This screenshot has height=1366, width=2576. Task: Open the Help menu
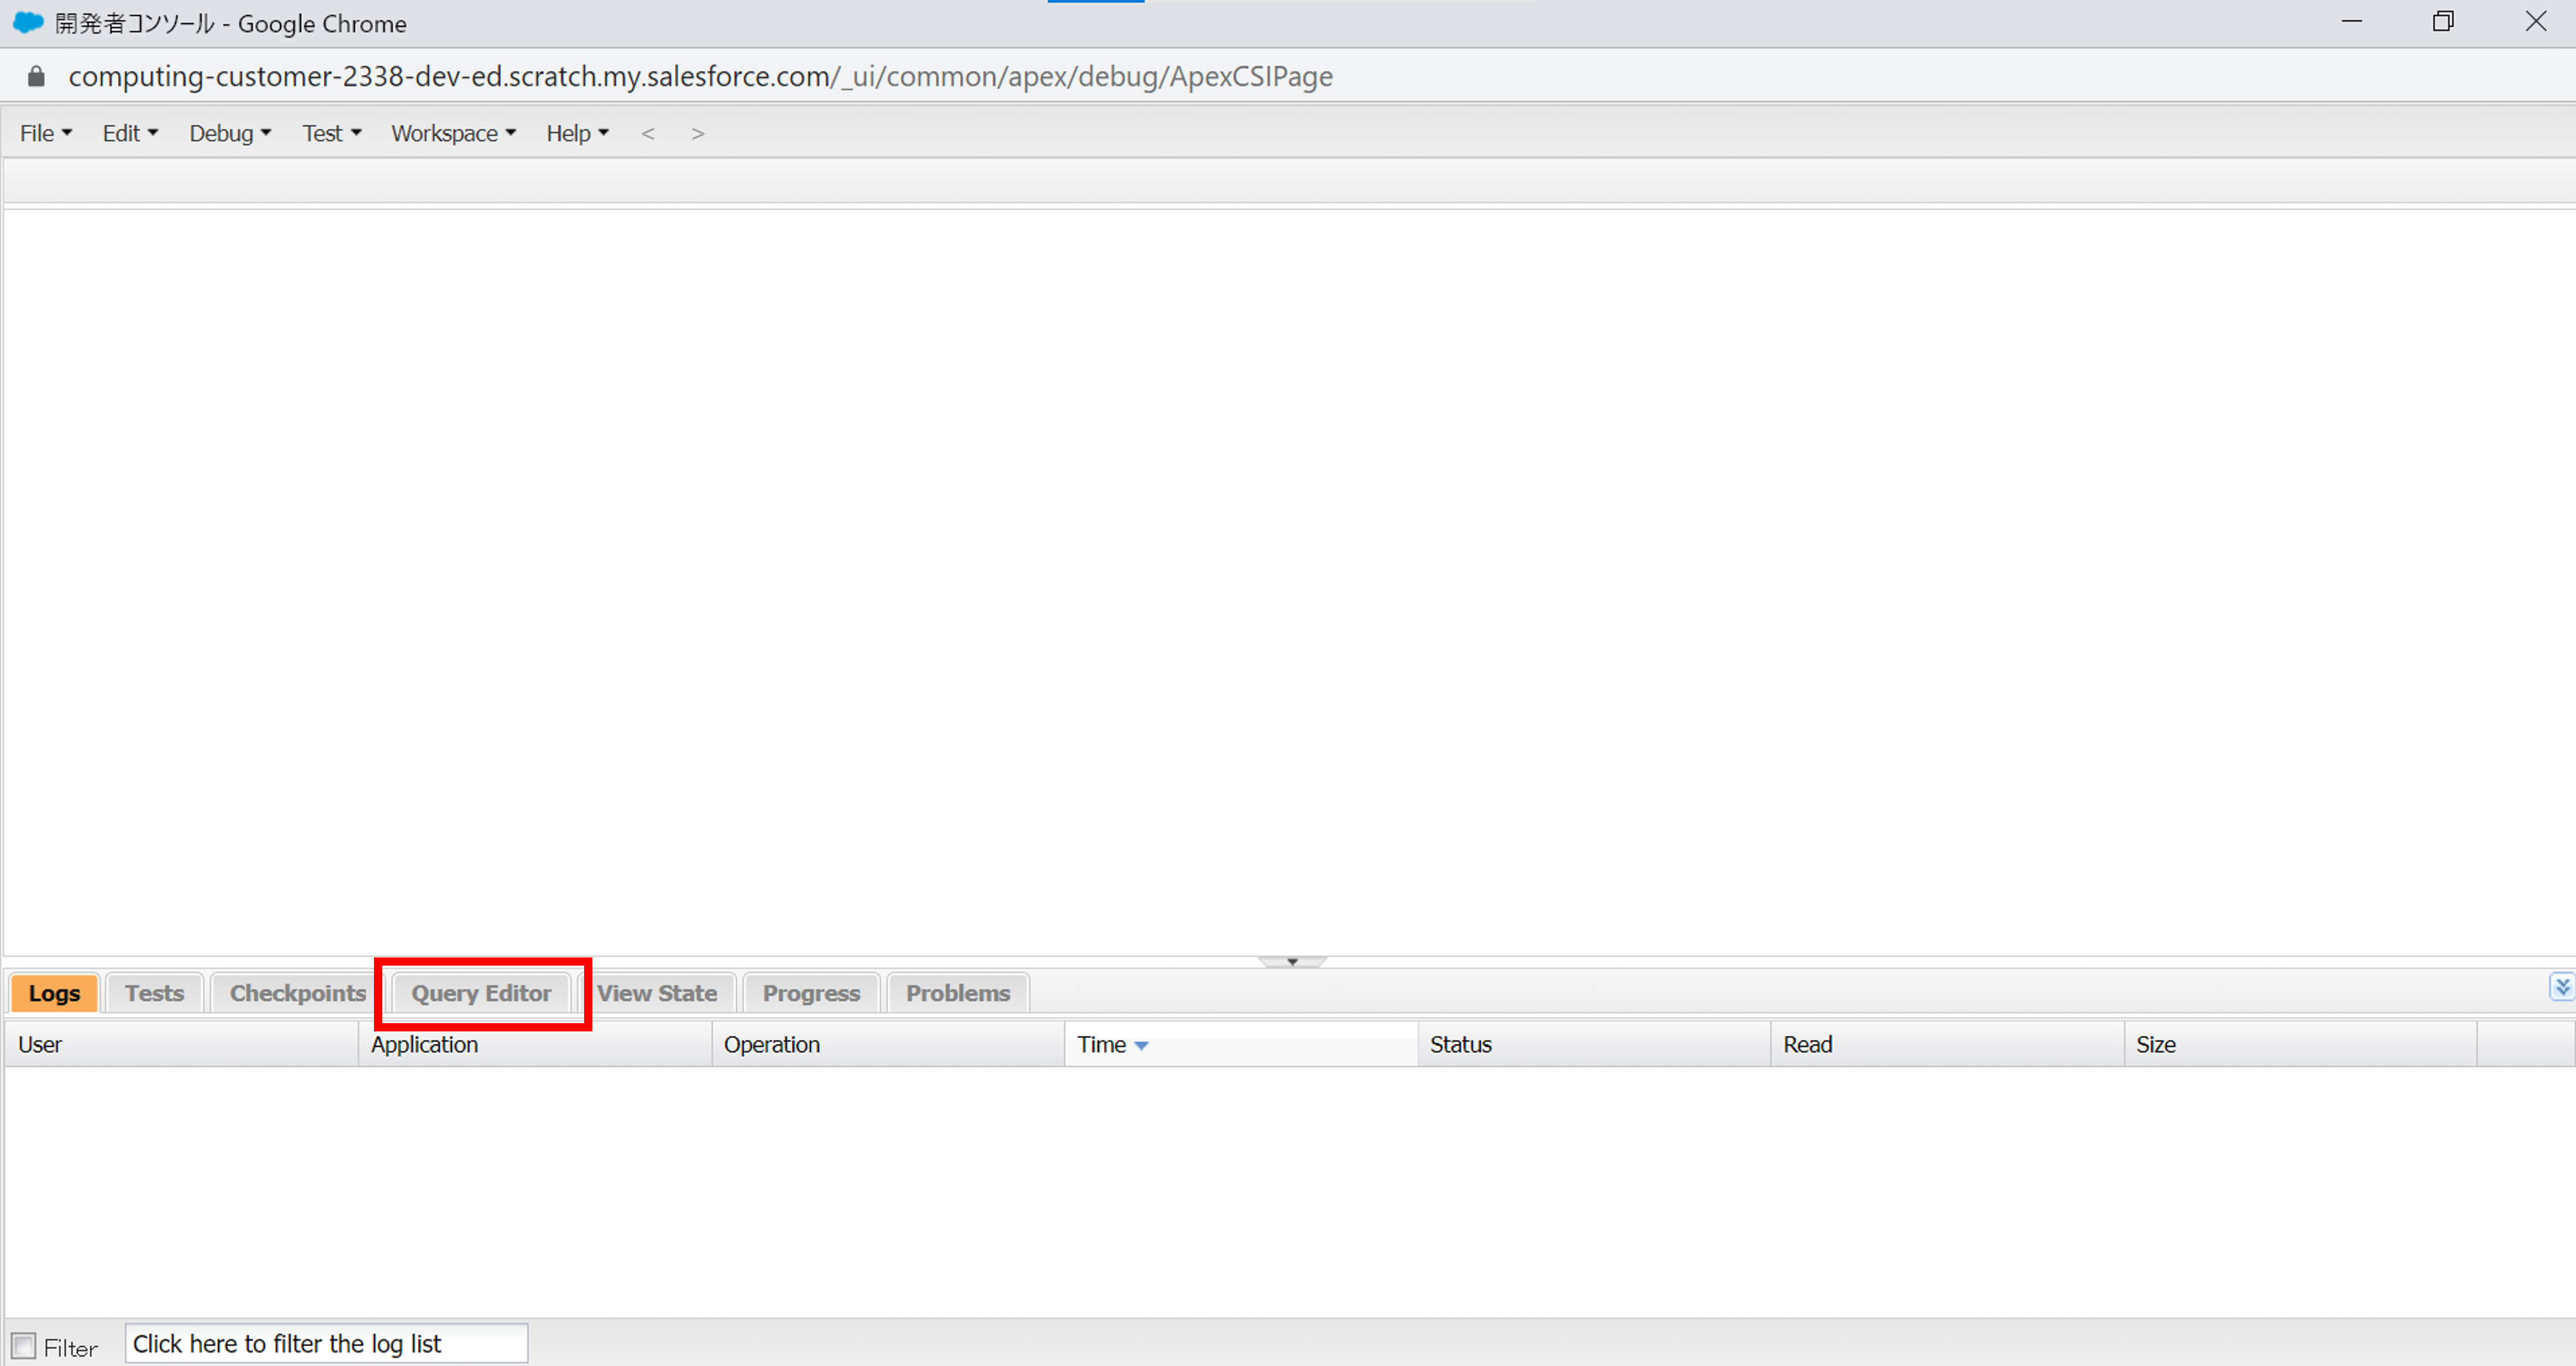577,134
